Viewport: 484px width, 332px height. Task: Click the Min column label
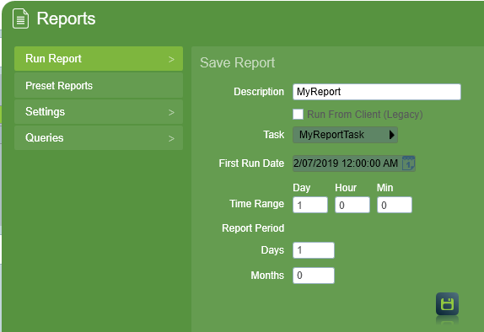[x=385, y=188]
